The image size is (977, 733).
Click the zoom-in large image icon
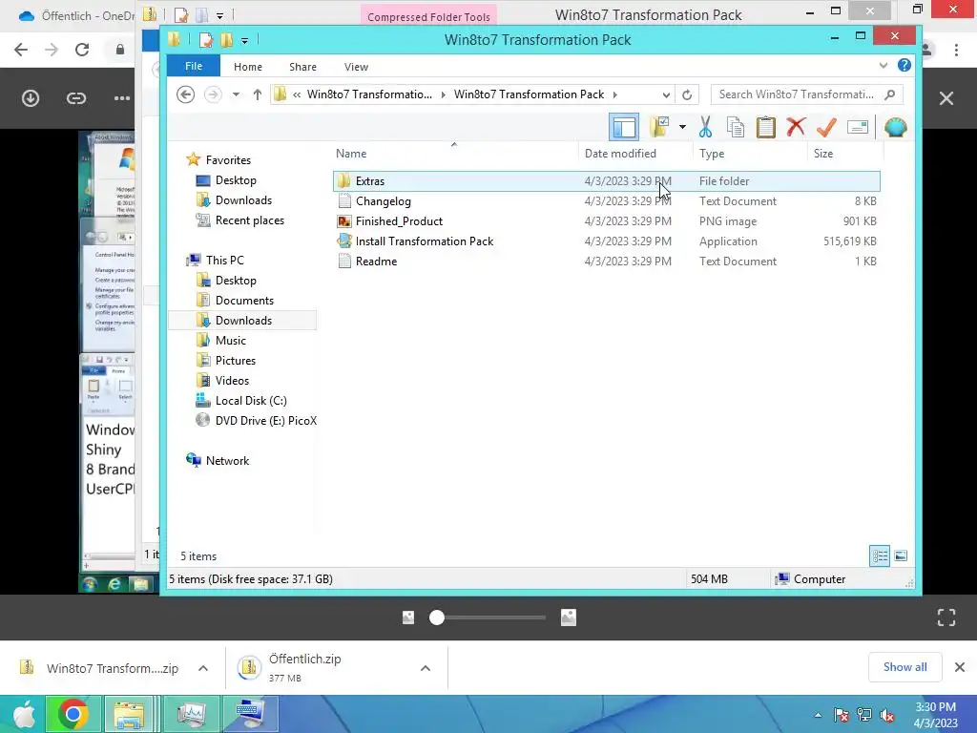569,618
